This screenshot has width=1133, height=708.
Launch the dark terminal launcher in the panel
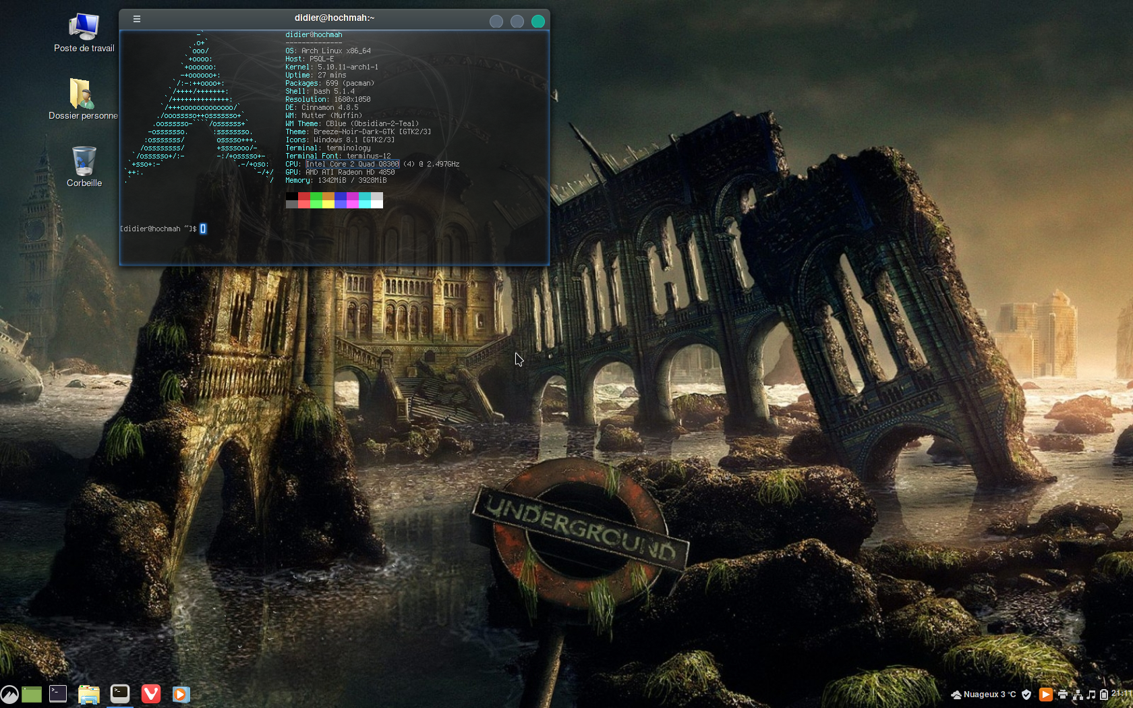click(58, 694)
